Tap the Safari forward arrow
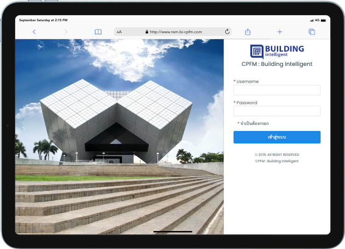This screenshot has width=345, height=249. pyautogui.click(x=66, y=32)
